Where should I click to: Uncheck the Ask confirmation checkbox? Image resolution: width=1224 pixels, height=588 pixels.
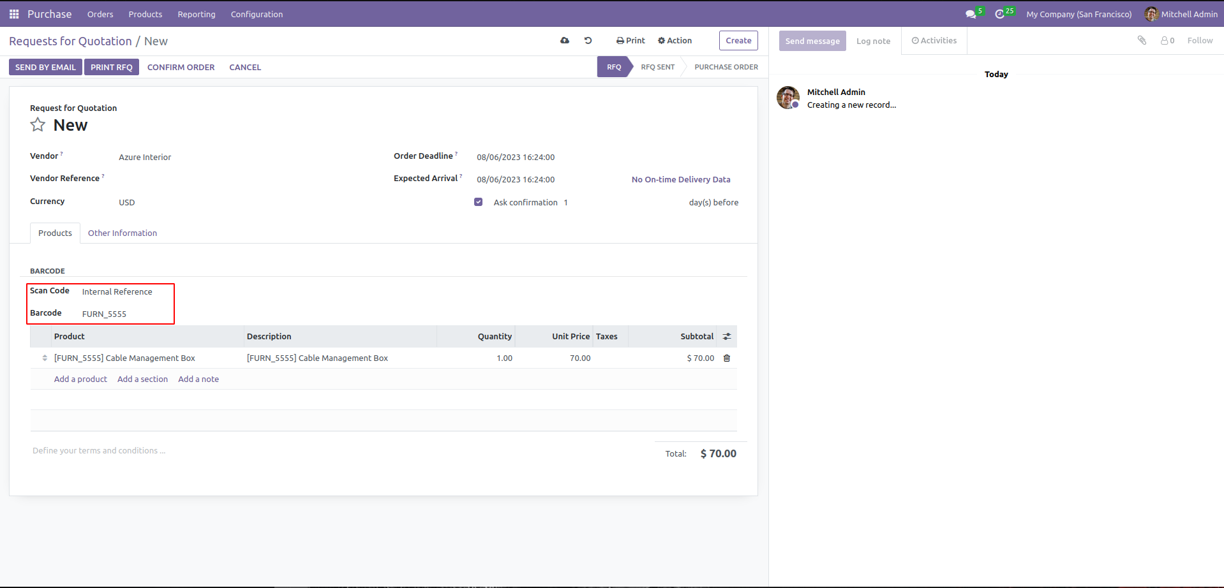point(478,202)
